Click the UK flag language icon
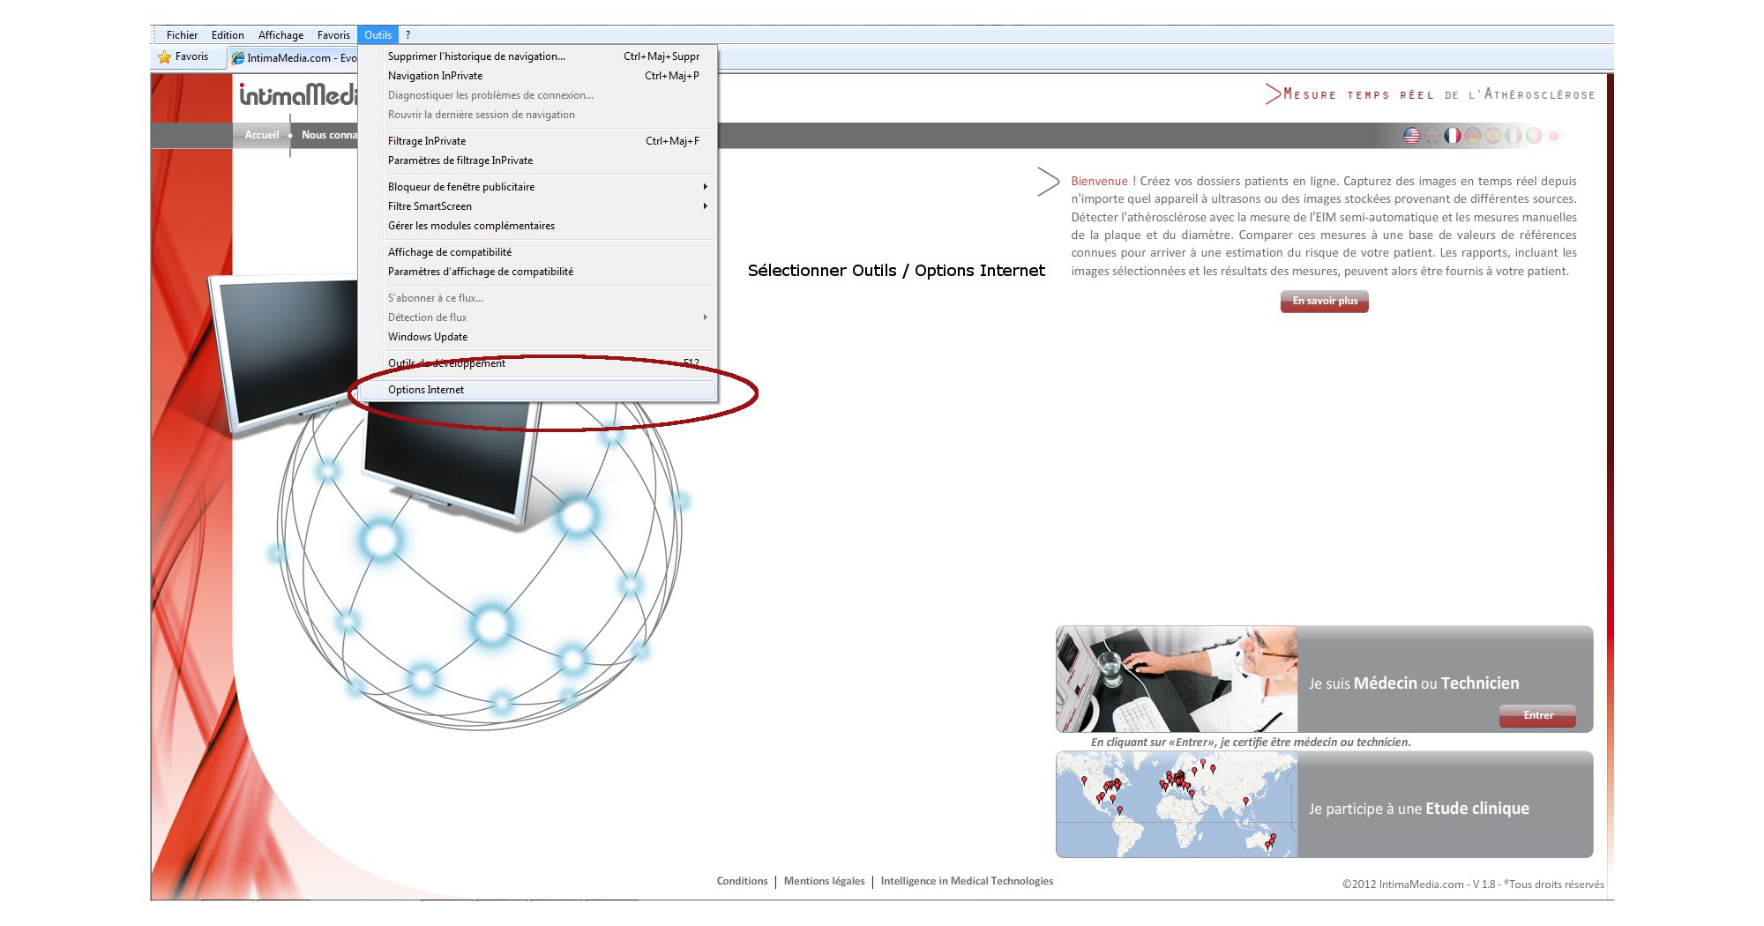 click(1431, 136)
